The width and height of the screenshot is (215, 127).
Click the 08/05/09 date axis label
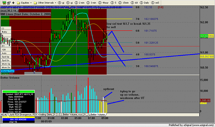pyautogui.click(x=46, y=121)
